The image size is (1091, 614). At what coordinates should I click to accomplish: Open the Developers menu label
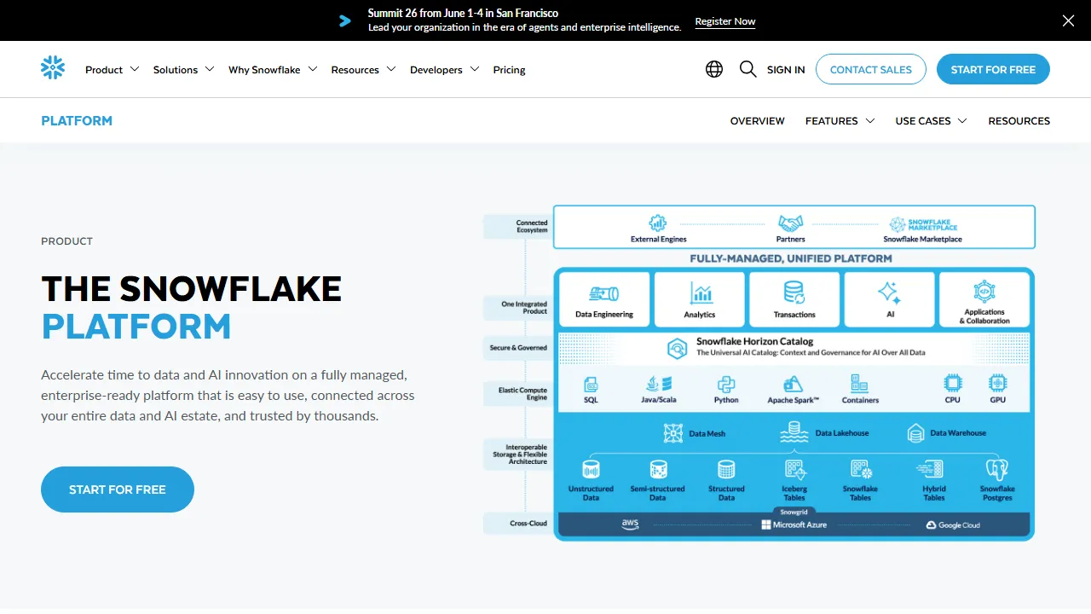436,70
